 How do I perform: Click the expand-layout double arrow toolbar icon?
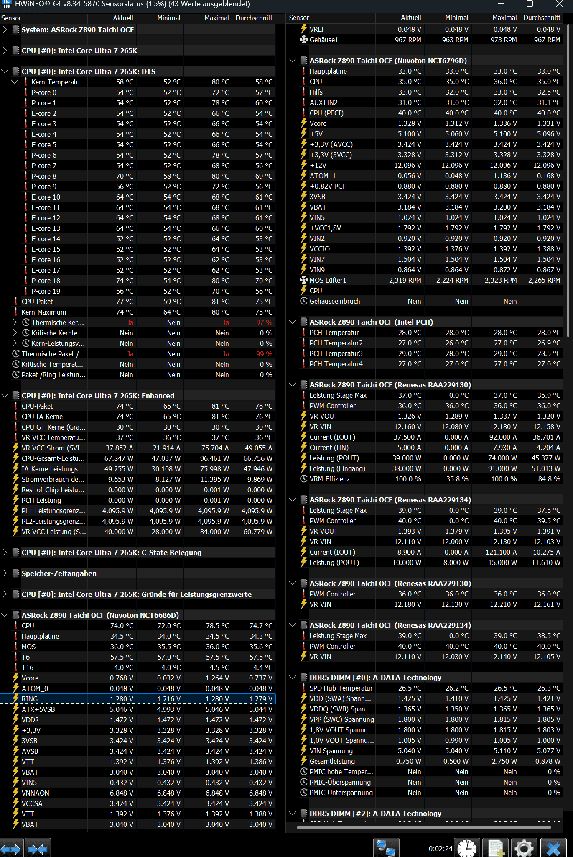click(11, 849)
